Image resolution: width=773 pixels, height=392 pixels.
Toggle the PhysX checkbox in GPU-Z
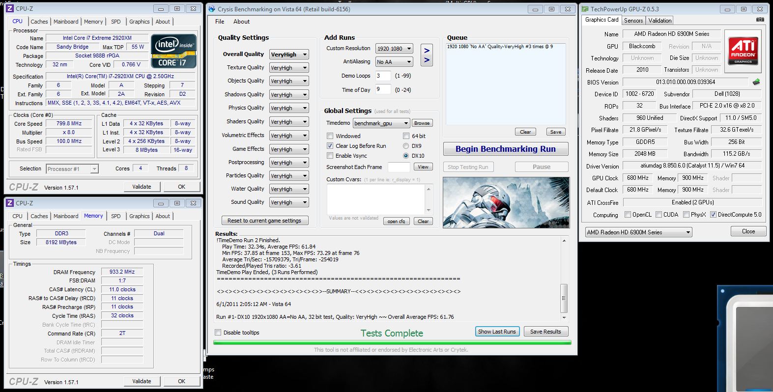tap(686, 215)
